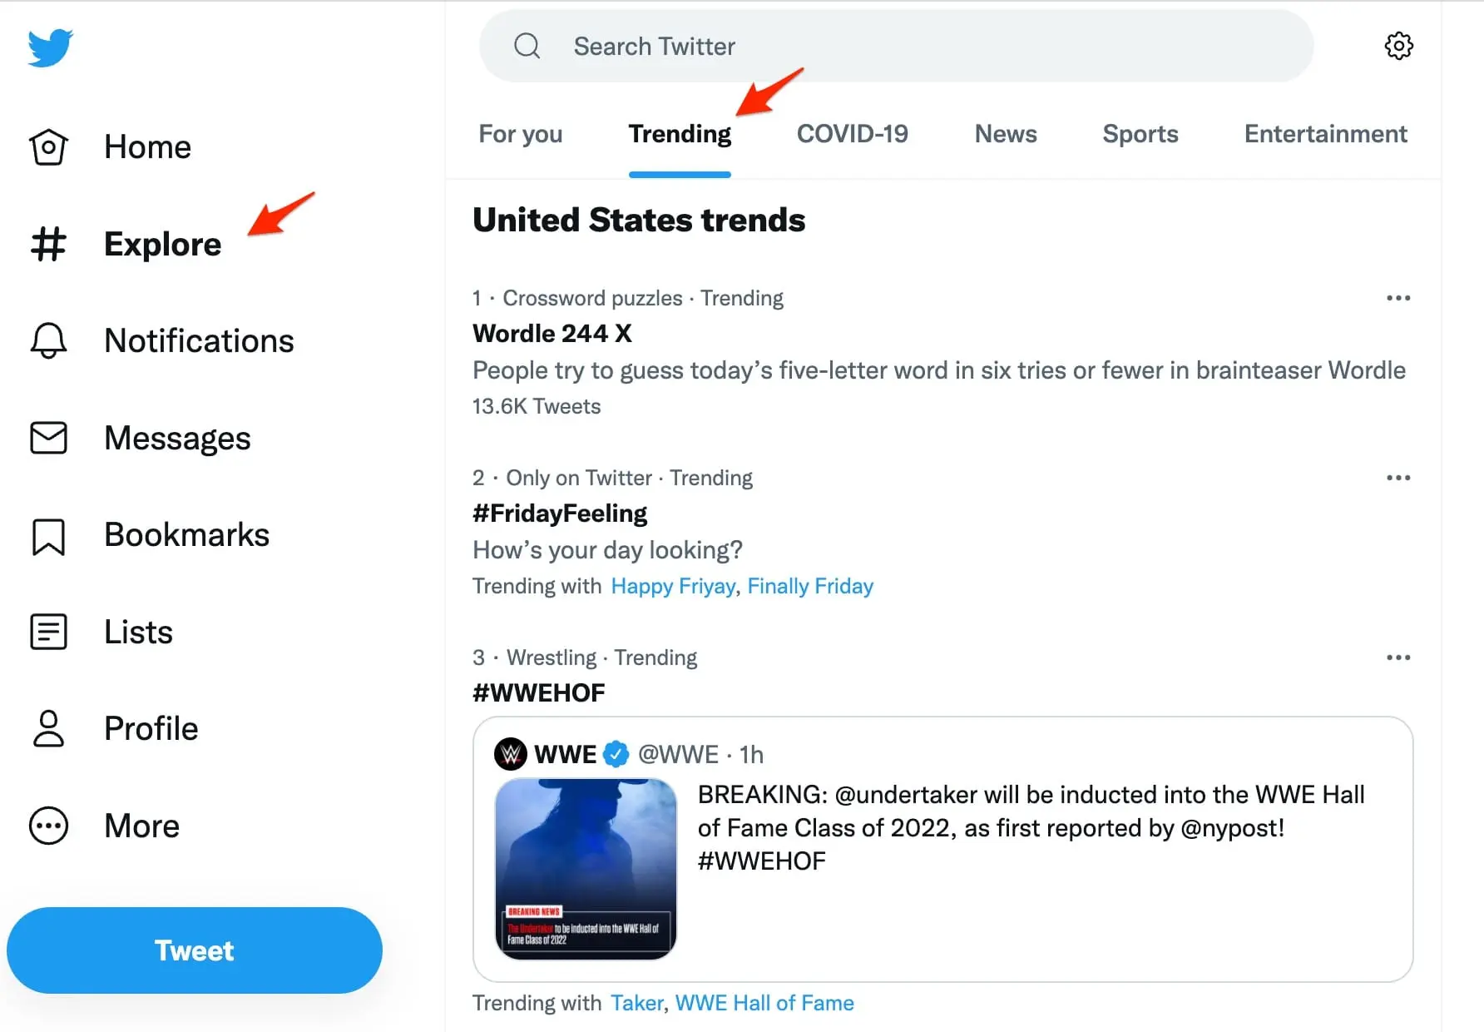Open options for the Wordle 244 X trend

tap(1398, 298)
